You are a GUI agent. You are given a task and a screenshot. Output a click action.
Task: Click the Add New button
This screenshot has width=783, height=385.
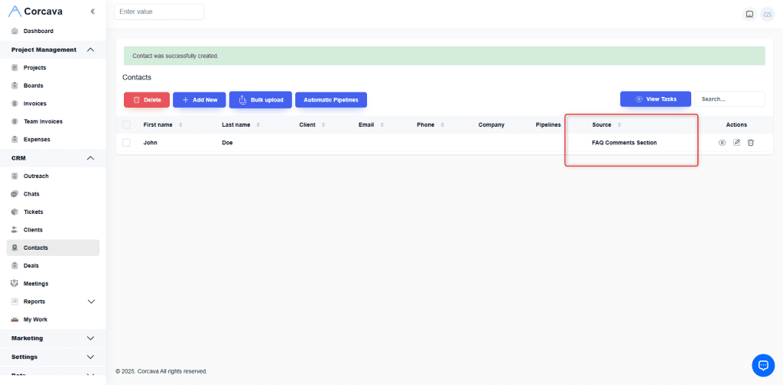[x=200, y=100]
